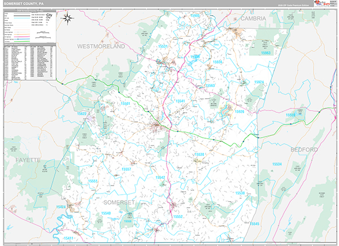The height and width of the screenshot is (246, 339).
Task: Click ZIP code 15926 label
Action: tap(240, 112)
